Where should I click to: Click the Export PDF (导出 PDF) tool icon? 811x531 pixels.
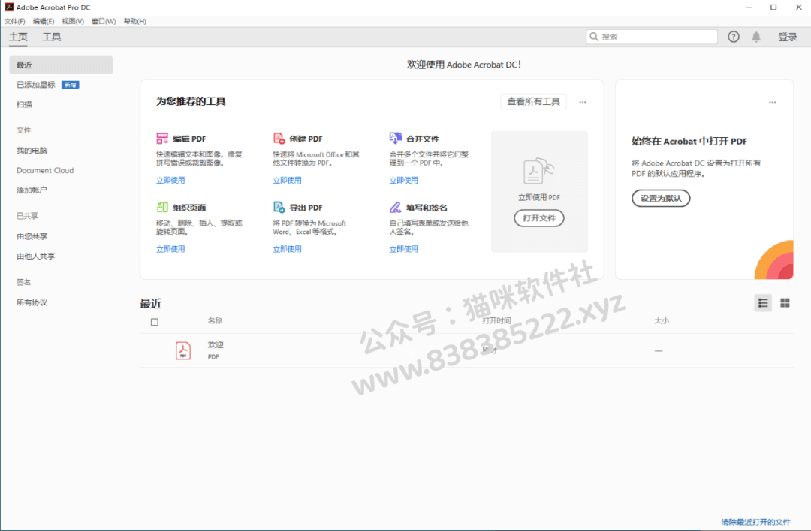pyautogui.click(x=279, y=207)
